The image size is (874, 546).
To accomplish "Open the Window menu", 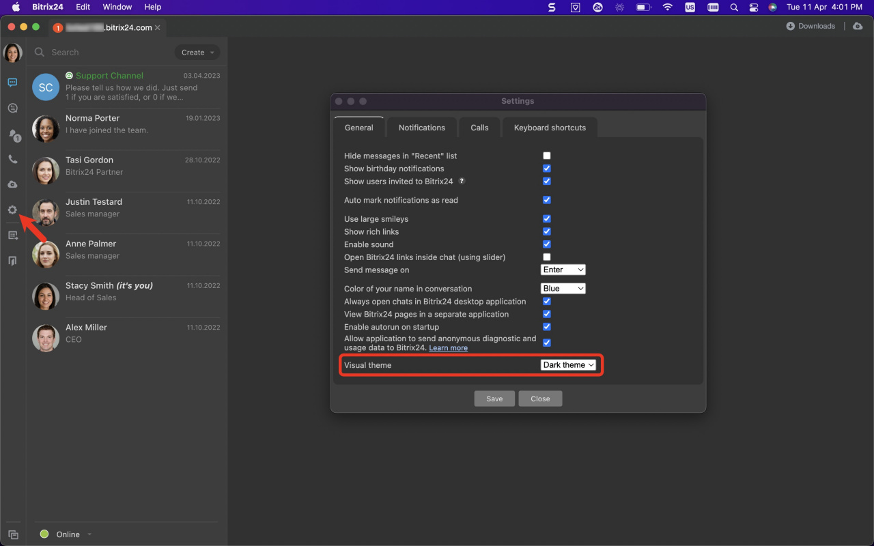I will 117,7.
